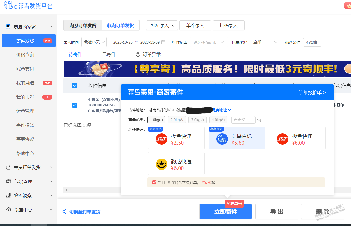Click the 切换至打单发货 link
Viewport: 351px width, 226px height.
pos(85,212)
